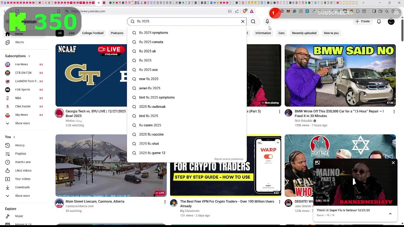This screenshot has width=404, height=227.
Task: Open the NBA subscription
Action: pyautogui.click(x=24, y=98)
